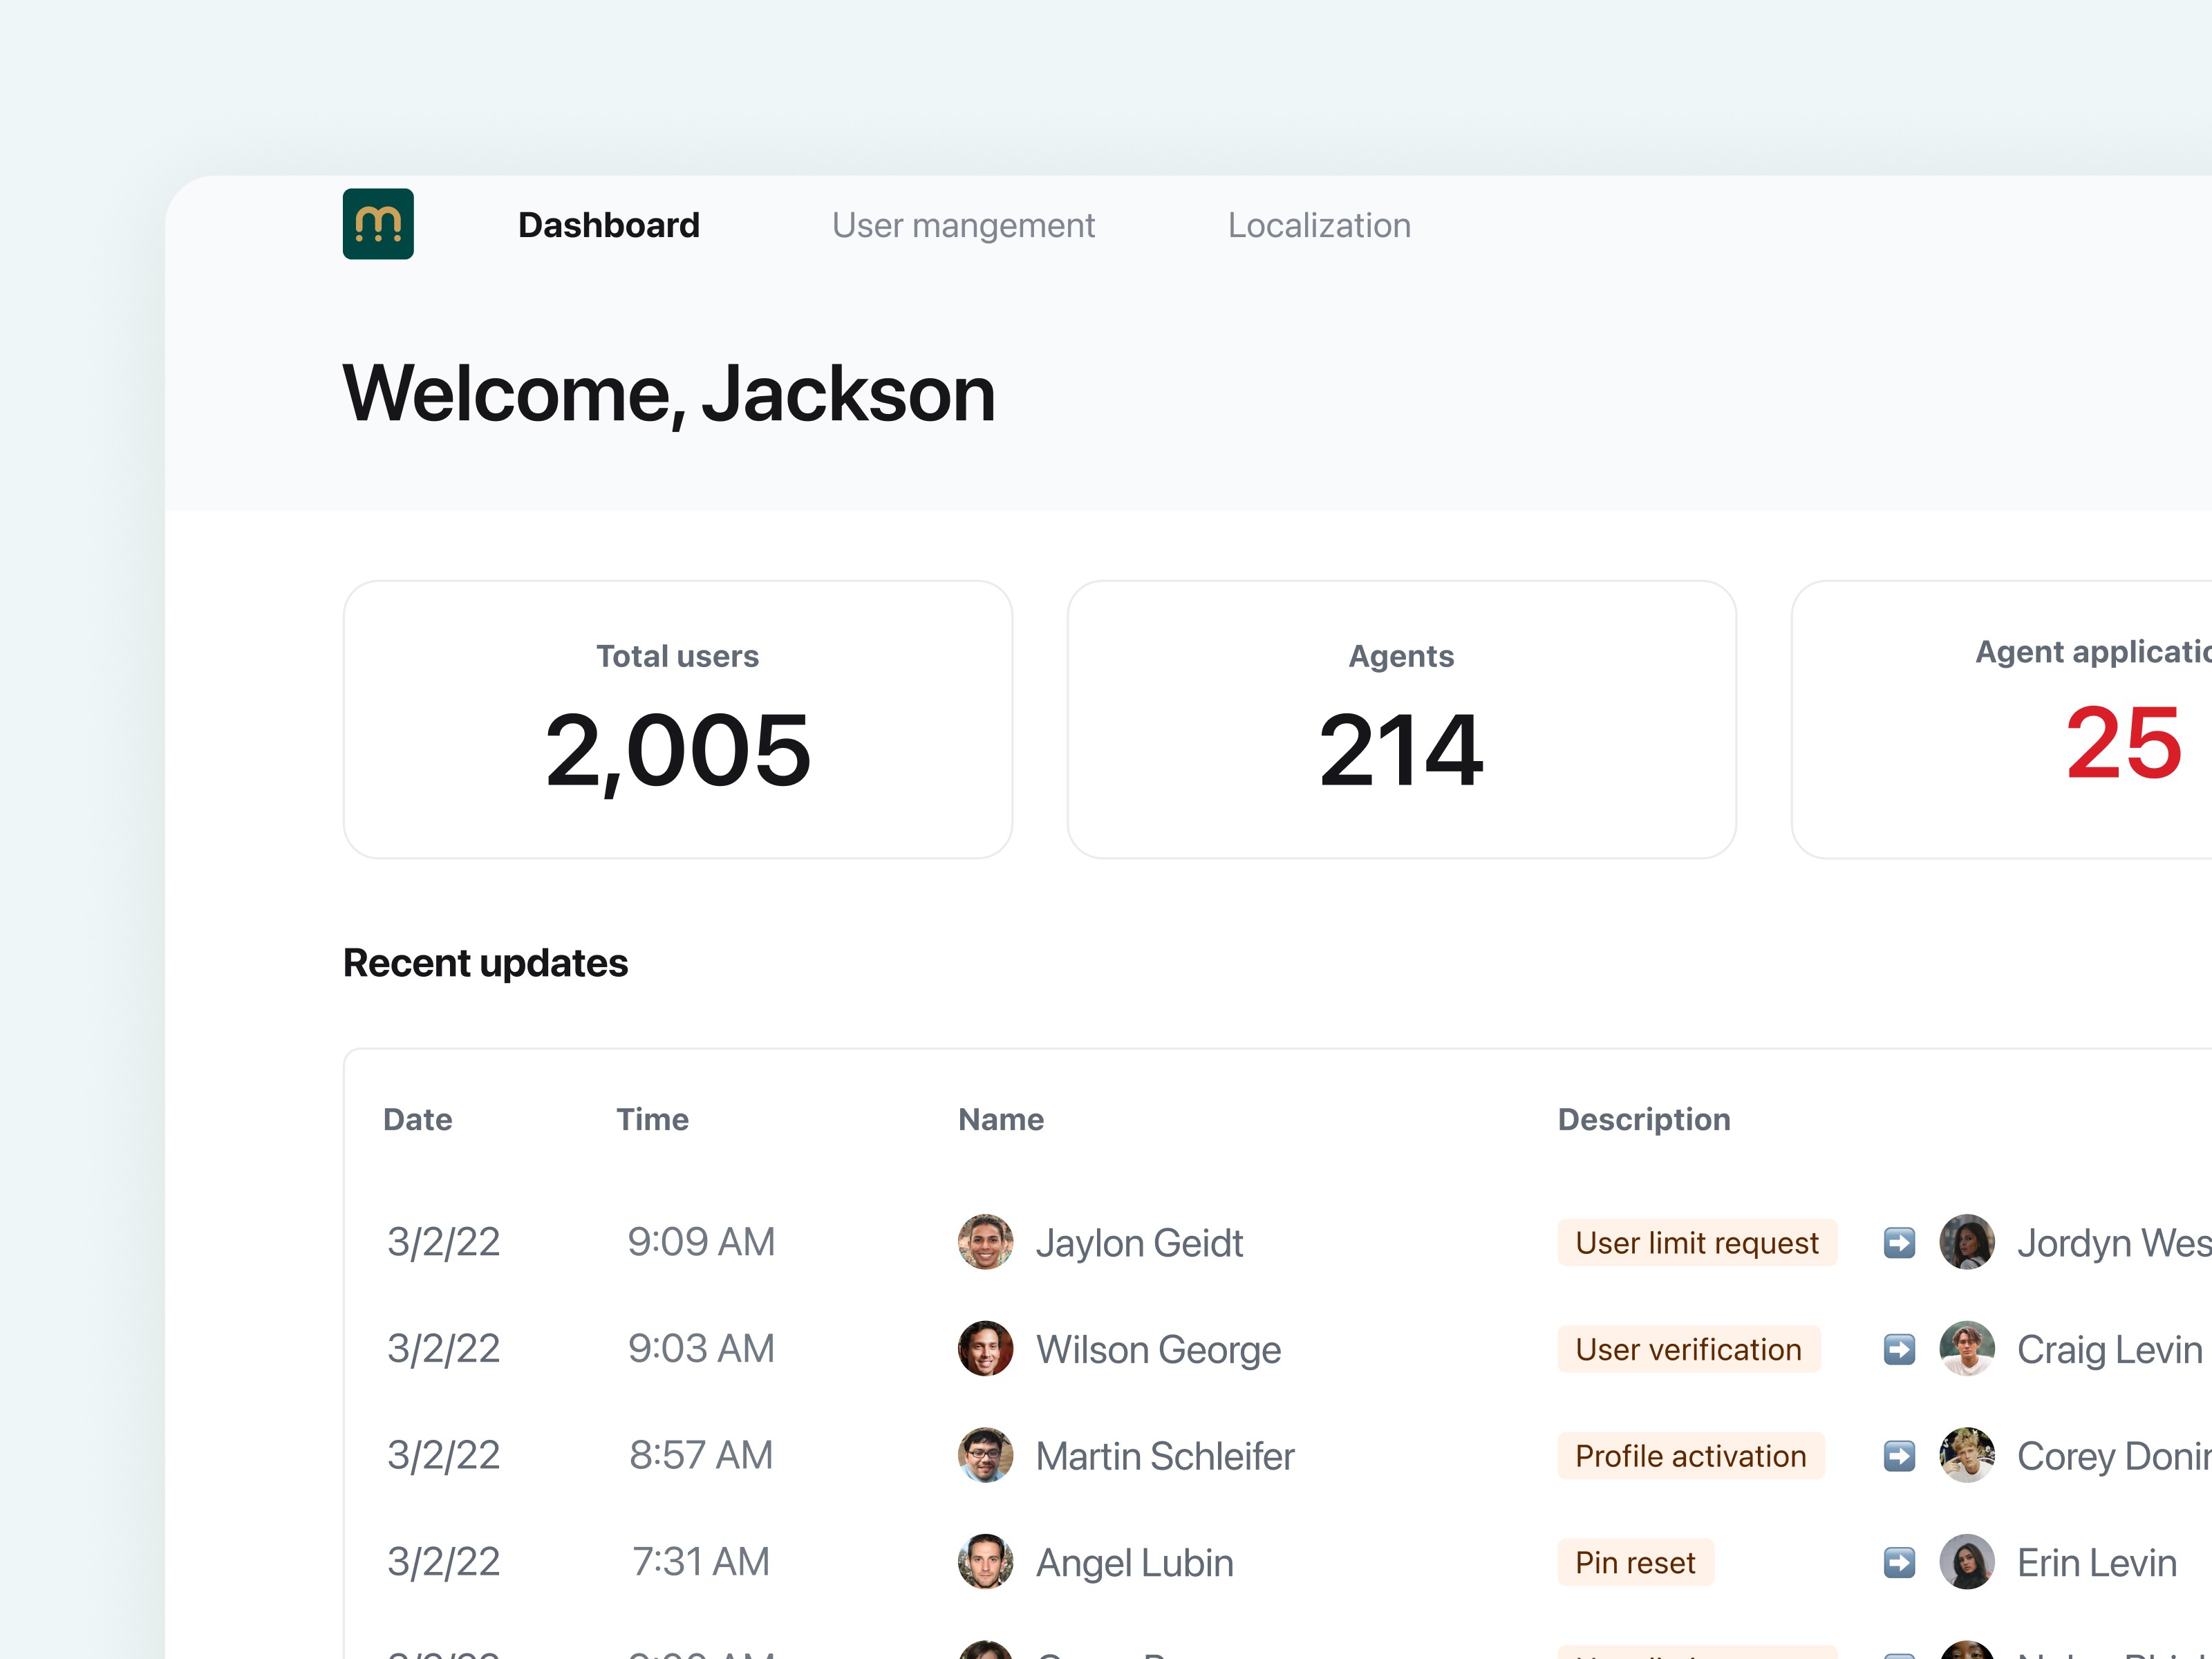Image resolution: width=2212 pixels, height=1659 pixels.
Task: Click Martin Schleifer's avatar photo
Action: pyautogui.click(x=985, y=1455)
